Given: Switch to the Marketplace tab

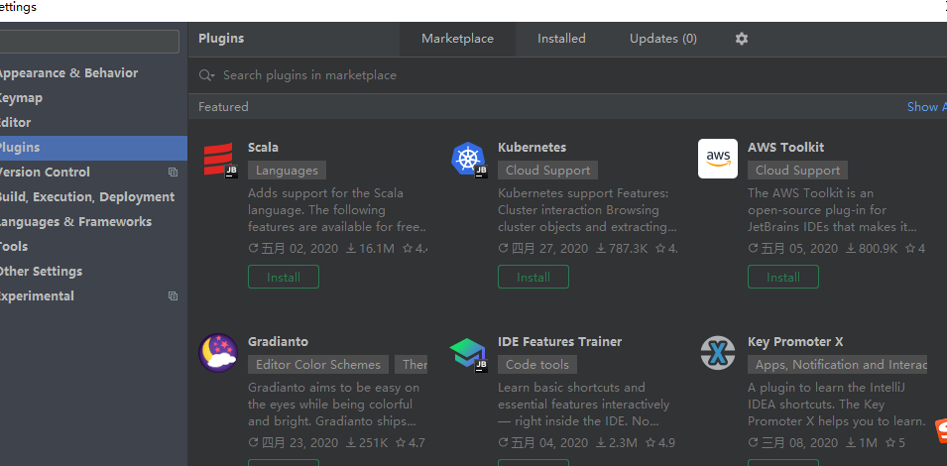Looking at the screenshot, I should point(457,39).
